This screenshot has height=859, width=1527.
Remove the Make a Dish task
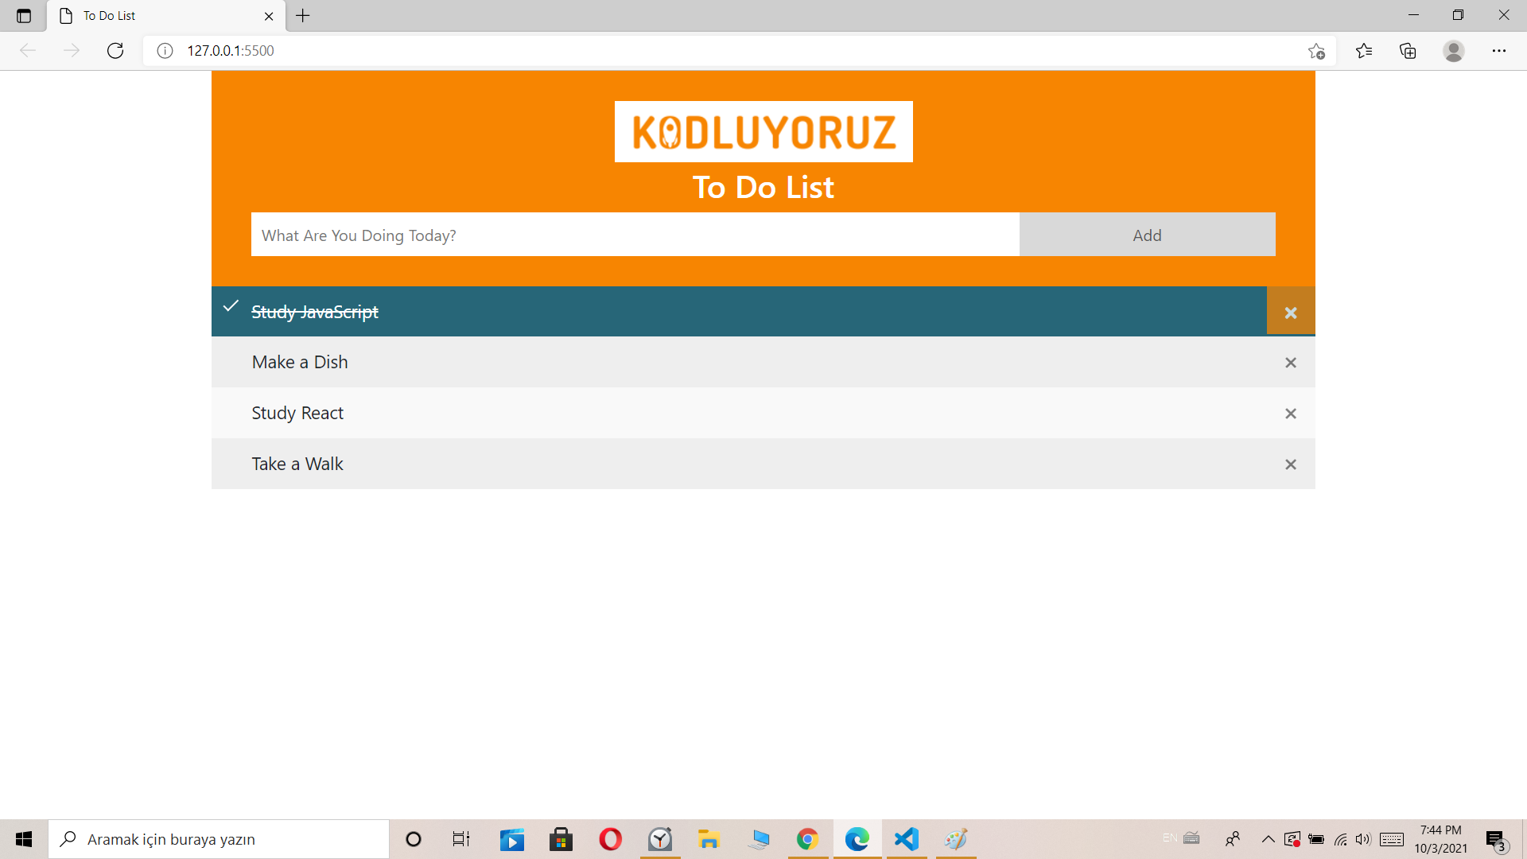click(x=1290, y=363)
